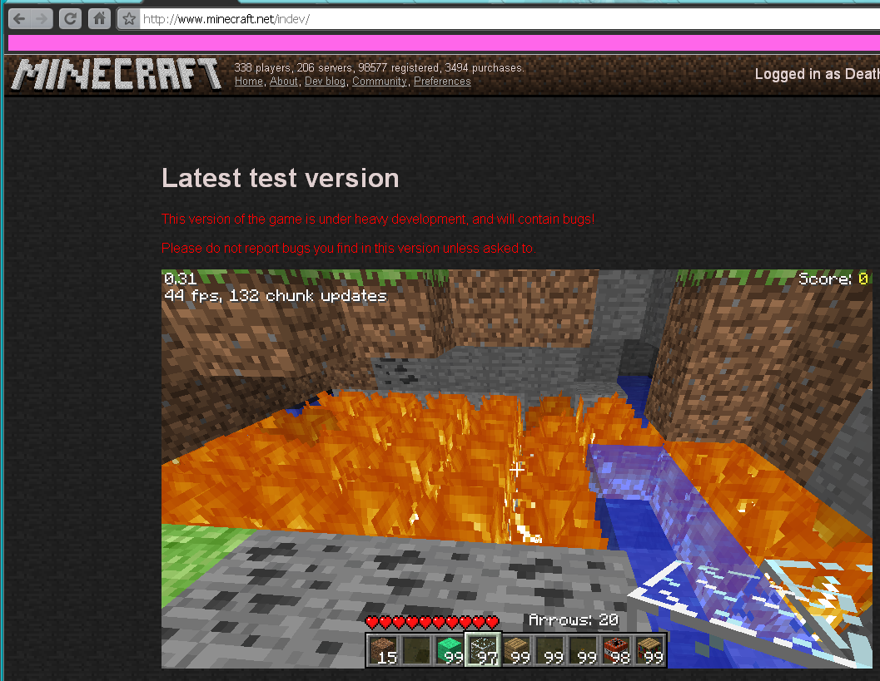Screen dimensions: 880x681
Task: Select the dirt block slot with 15
Action: [384, 650]
